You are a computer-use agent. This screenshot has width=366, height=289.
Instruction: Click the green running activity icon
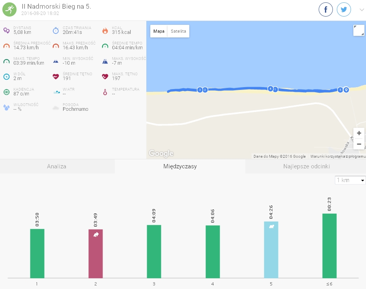9,9
